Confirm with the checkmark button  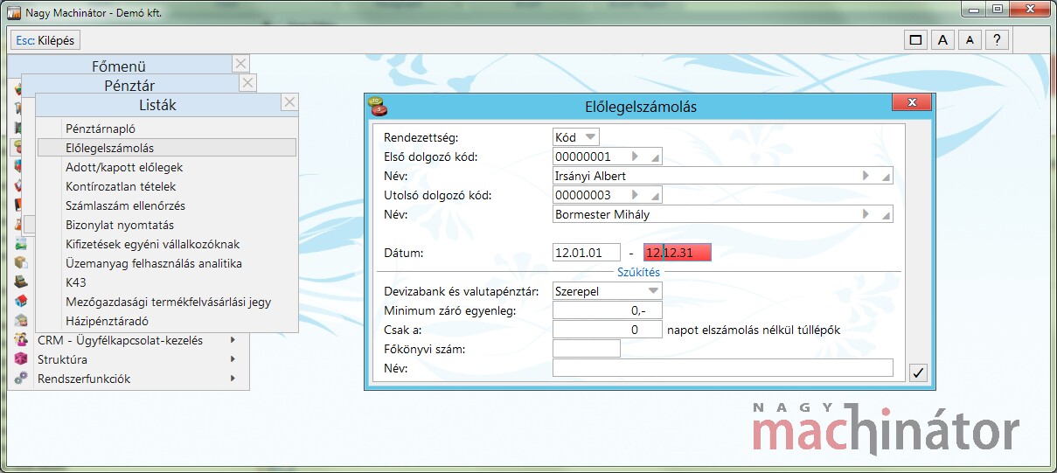[918, 373]
